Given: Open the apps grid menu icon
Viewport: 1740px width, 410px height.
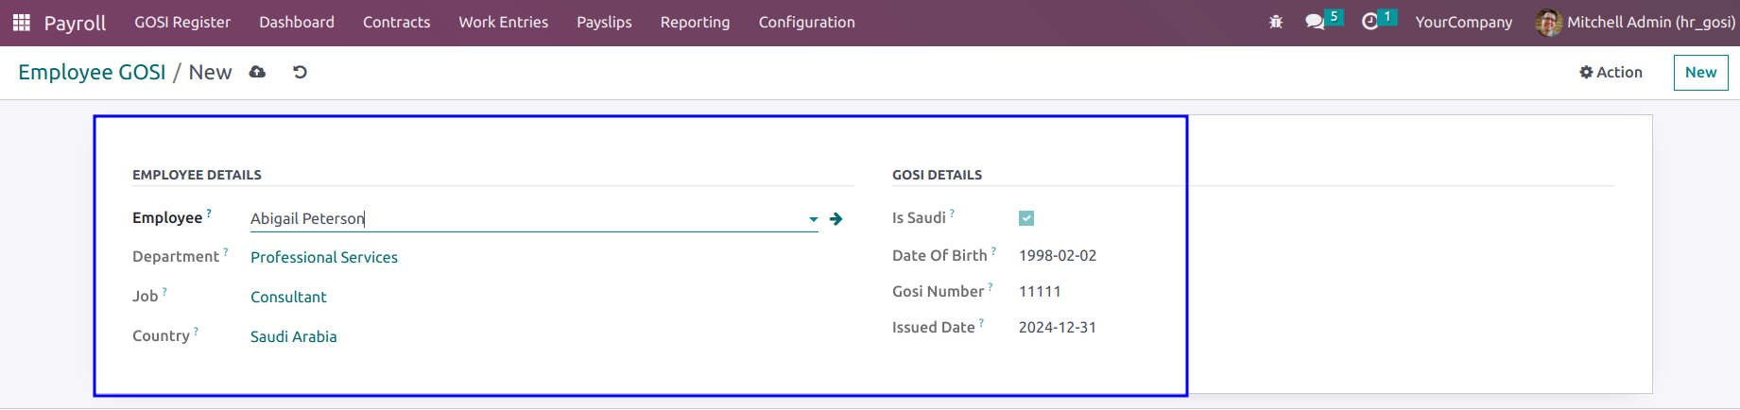Looking at the screenshot, I should pyautogui.click(x=21, y=22).
